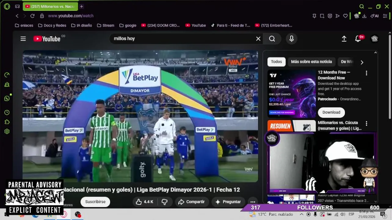Open Stream bookmarks folder
The width and height of the screenshot is (392, 220).
click(105, 25)
